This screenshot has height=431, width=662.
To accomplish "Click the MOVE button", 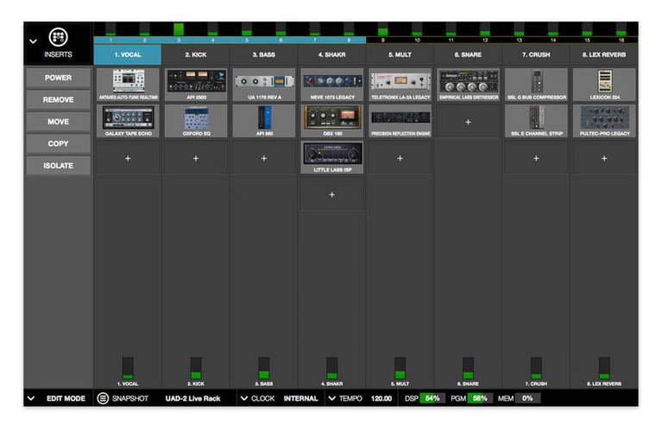I will point(59,122).
